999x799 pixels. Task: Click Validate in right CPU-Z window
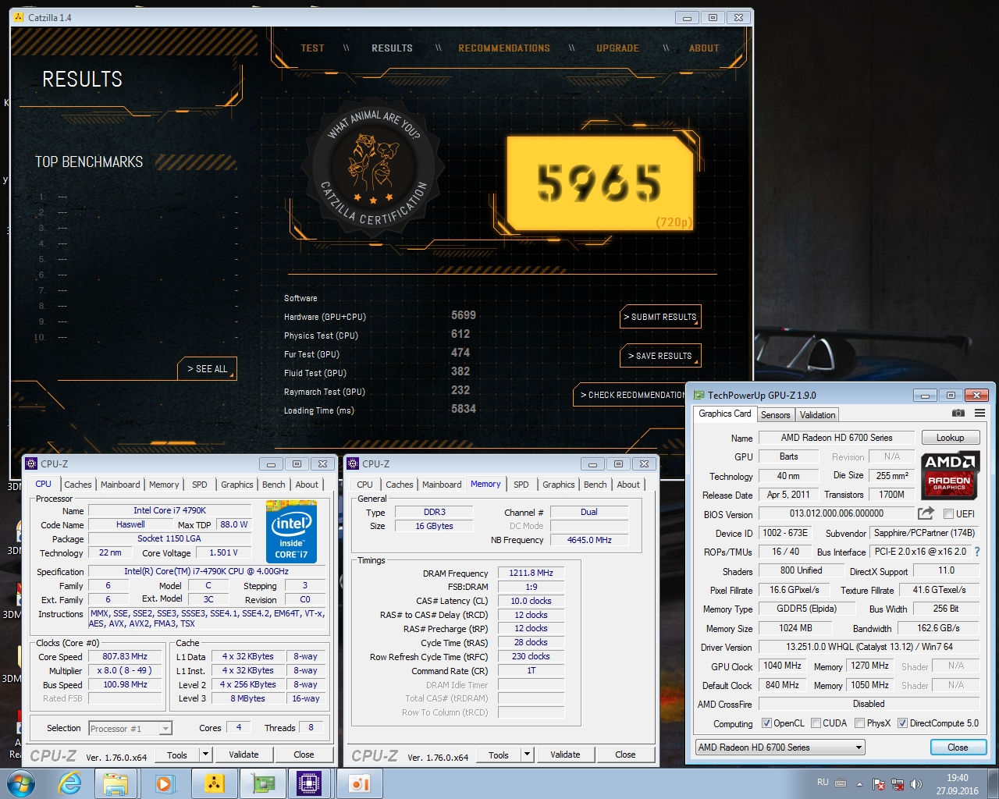(x=565, y=755)
